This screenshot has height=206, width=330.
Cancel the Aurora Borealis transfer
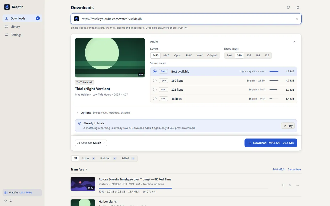290,185
